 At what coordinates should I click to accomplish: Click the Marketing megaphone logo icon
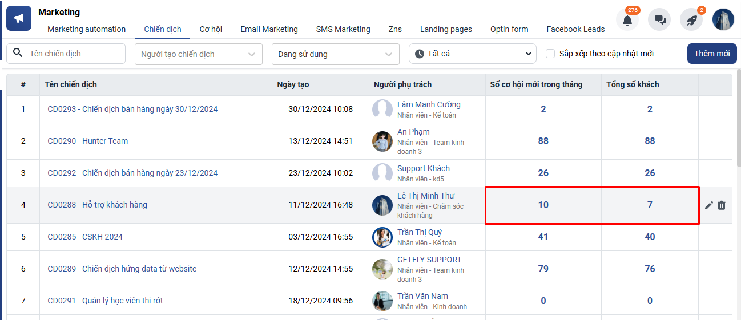[19, 19]
